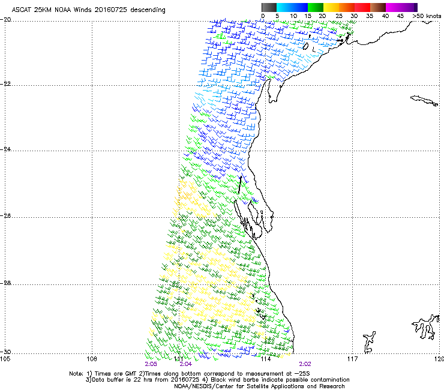Select the cyan 5 knots color swatch
The width and height of the screenshot is (444, 390).
coord(284,7)
